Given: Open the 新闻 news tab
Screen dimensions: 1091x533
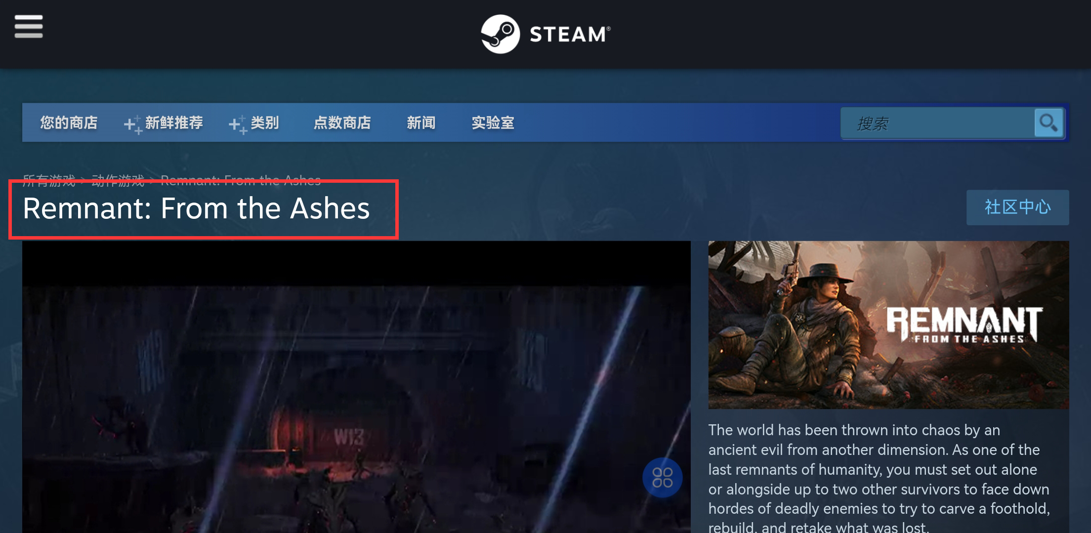Looking at the screenshot, I should 421,123.
